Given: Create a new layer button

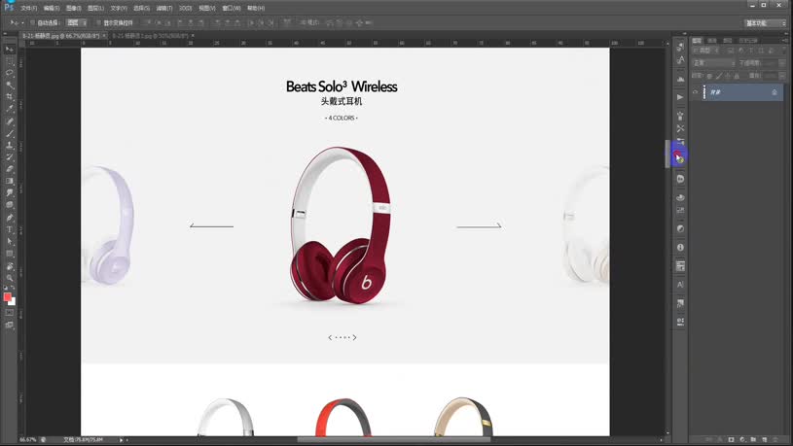Looking at the screenshot, I should (x=764, y=440).
